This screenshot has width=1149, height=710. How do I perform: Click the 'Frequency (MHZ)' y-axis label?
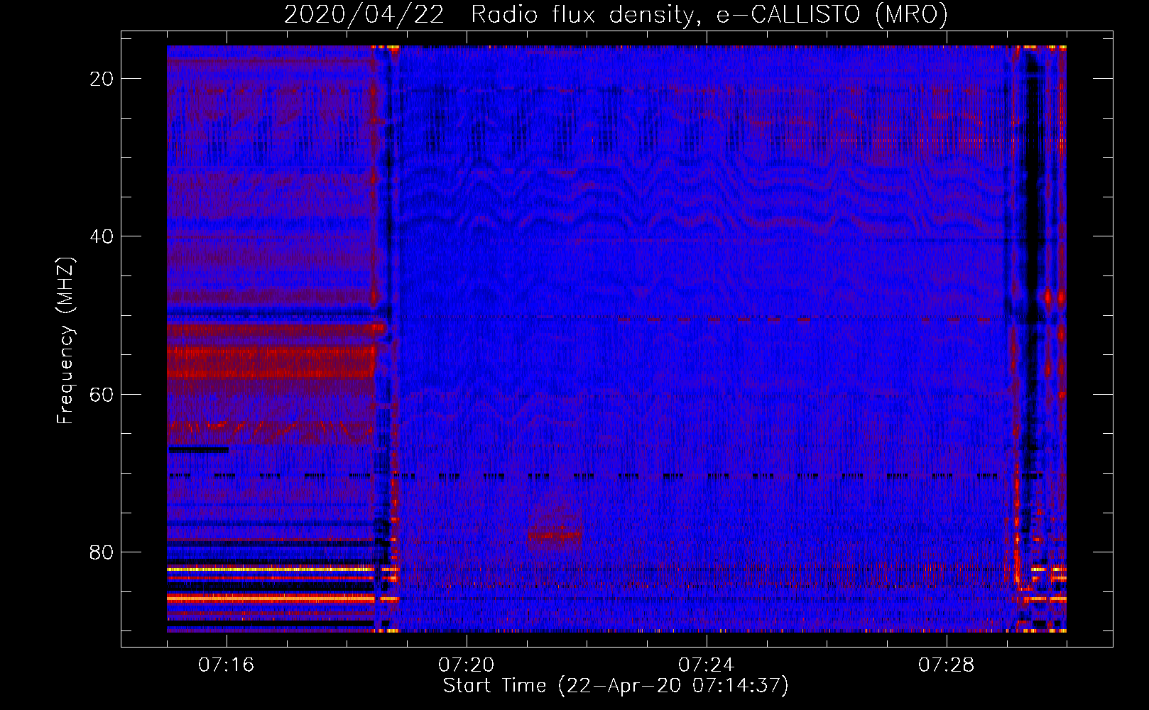[x=65, y=341]
